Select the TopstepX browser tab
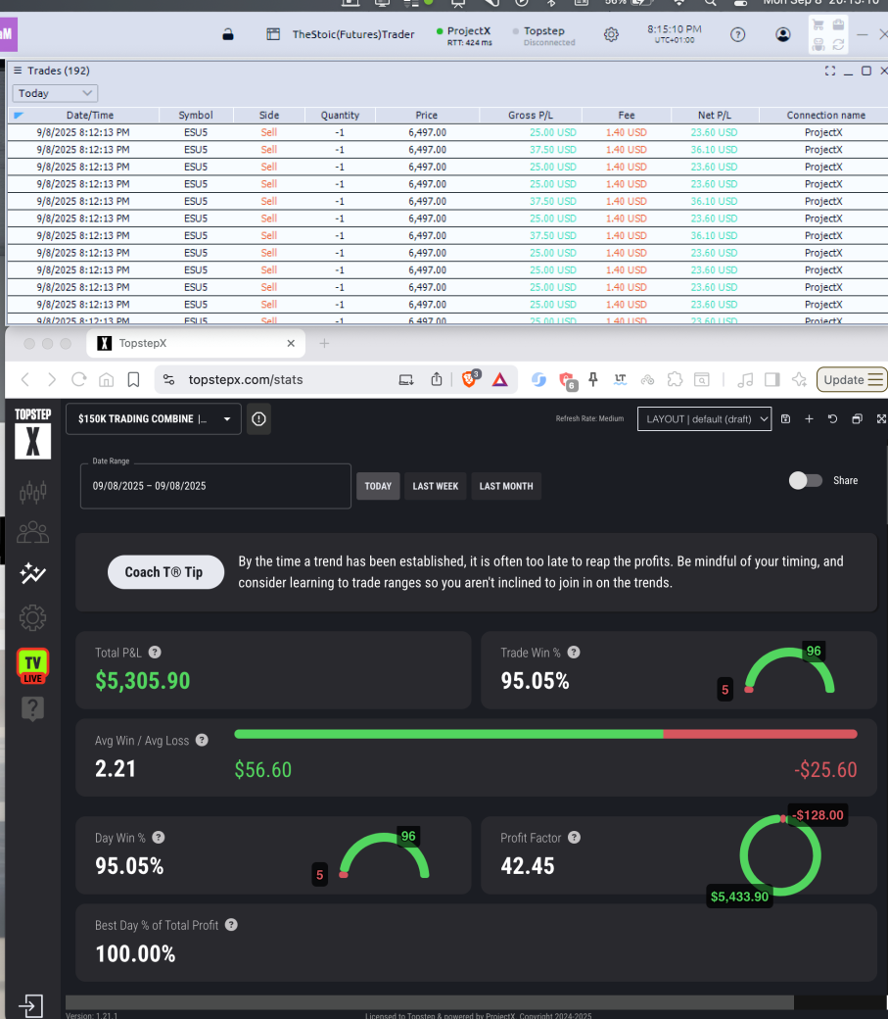The height and width of the screenshot is (1019, 888). pyautogui.click(x=186, y=344)
